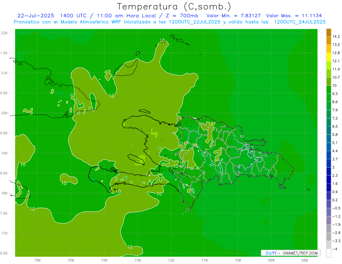Screen dimensions: 342x264
Task: Click the '13.5' colorbar label
Action: [336, 45]
